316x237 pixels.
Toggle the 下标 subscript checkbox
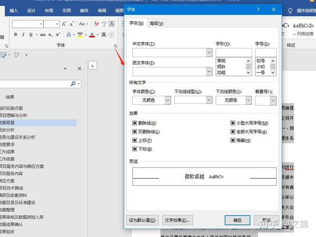tap(135, 149)
